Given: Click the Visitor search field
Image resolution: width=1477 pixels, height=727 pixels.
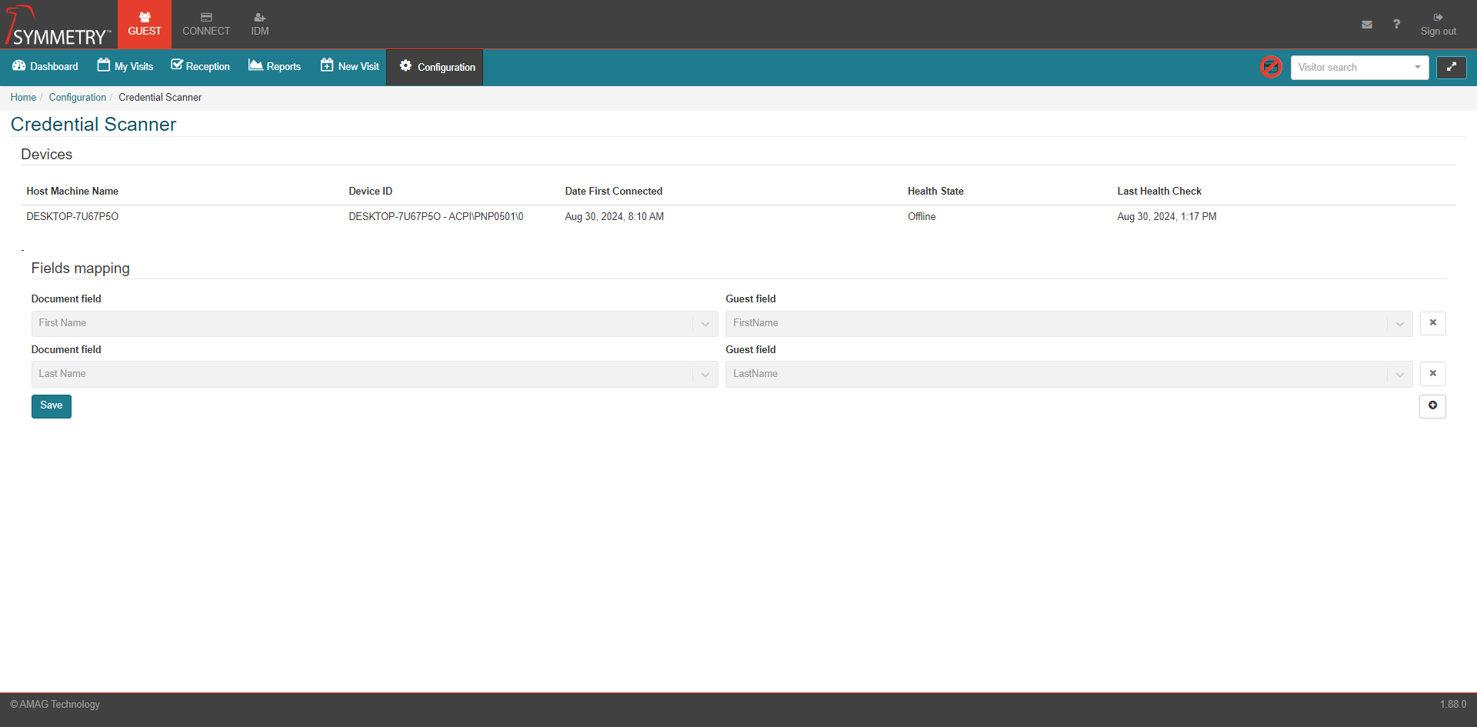Looking at the screenshot, I should pos(1359,68).
